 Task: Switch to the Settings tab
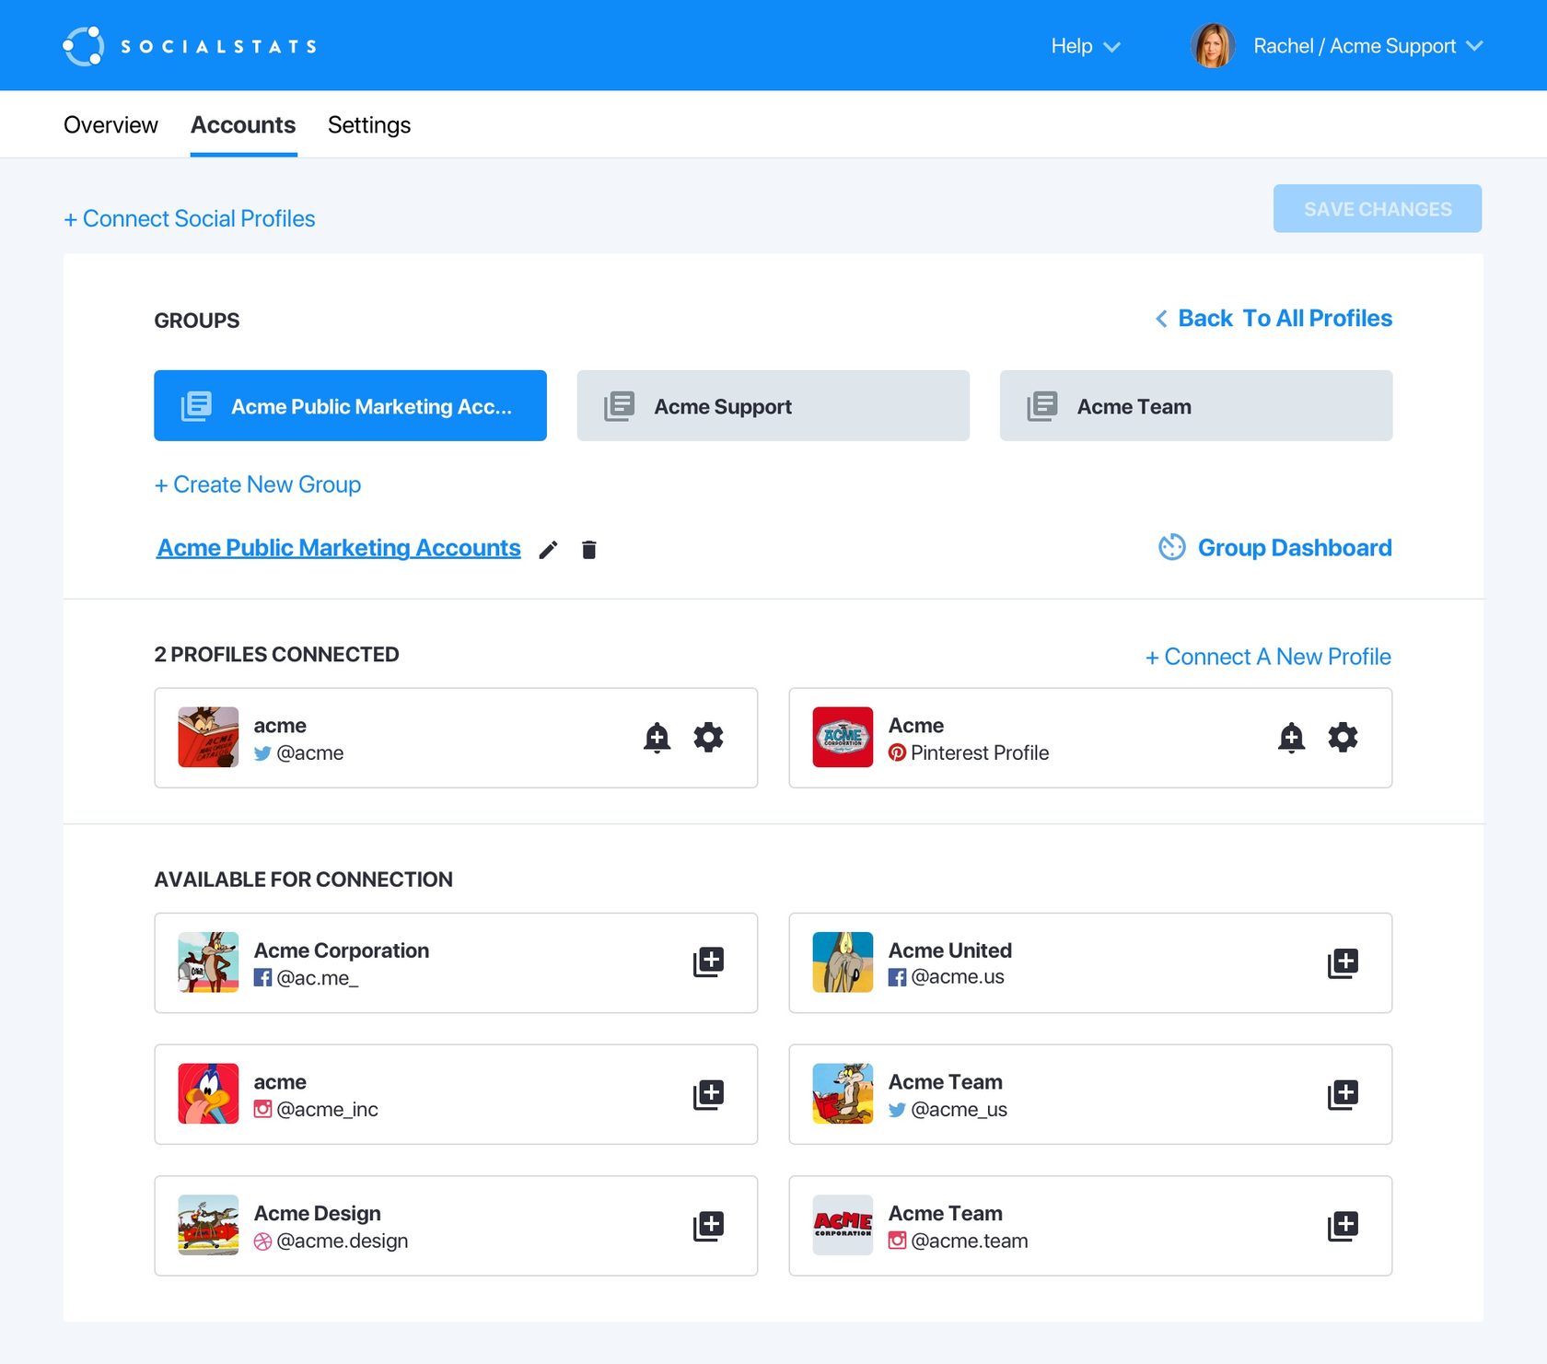click(x=368, y=125)
